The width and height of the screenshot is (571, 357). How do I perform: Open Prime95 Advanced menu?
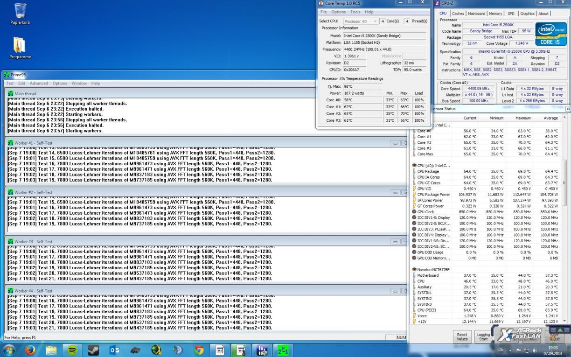click(x=39, y=83)
